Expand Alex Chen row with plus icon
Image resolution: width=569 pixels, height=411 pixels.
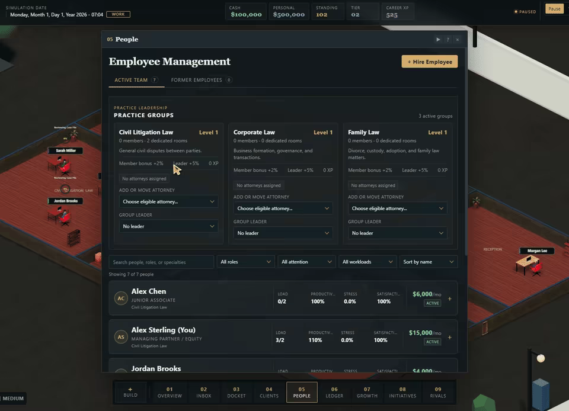[x=450, y=298]
